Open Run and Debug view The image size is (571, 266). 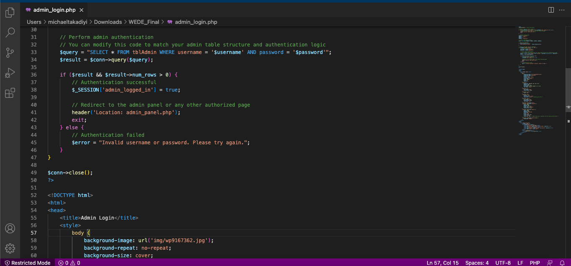[x=10, y=73]
